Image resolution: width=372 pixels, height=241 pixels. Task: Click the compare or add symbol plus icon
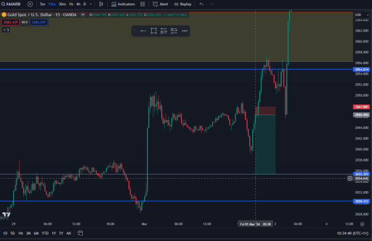pyautogui.click(x=30, y=4)
